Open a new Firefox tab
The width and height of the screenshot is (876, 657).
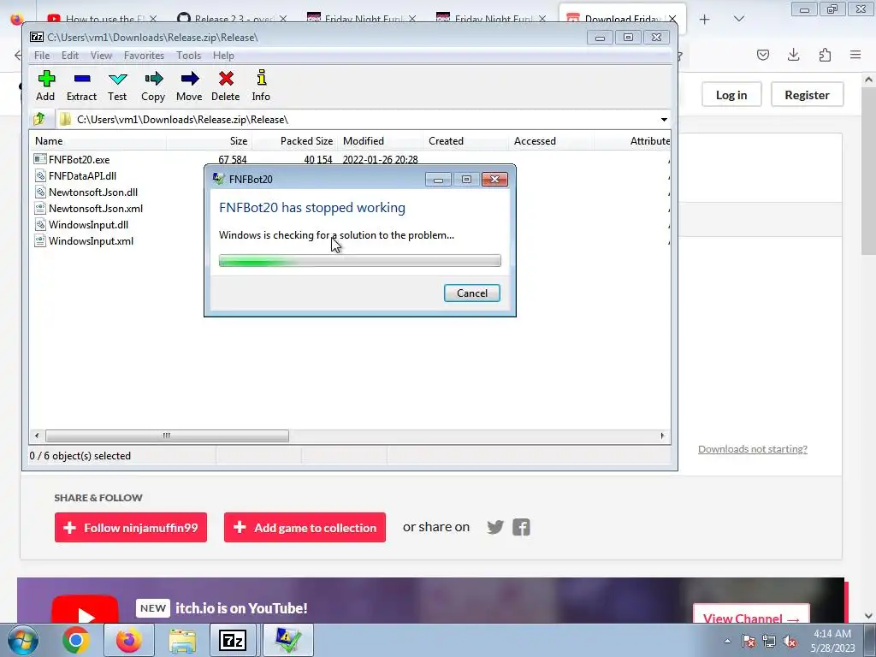[705, 20]
